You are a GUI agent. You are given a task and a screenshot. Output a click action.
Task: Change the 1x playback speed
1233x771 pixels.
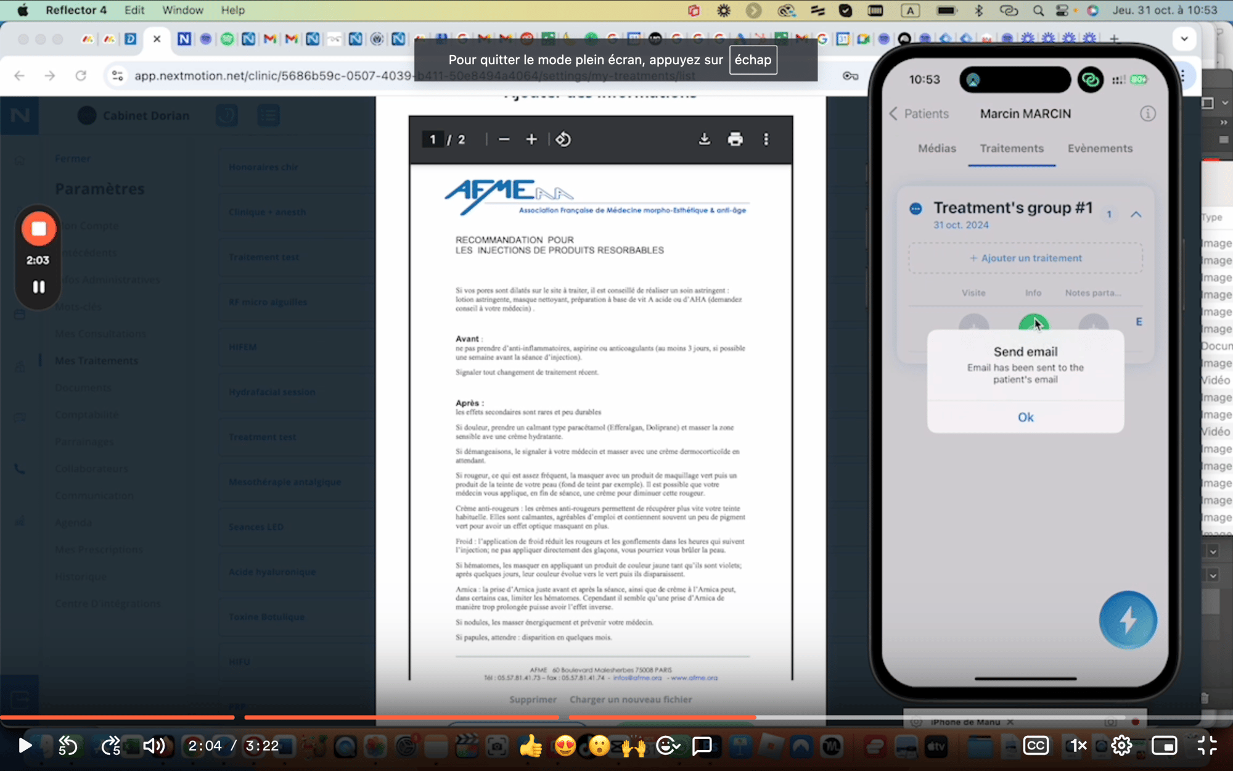[x=1078, y=745]
